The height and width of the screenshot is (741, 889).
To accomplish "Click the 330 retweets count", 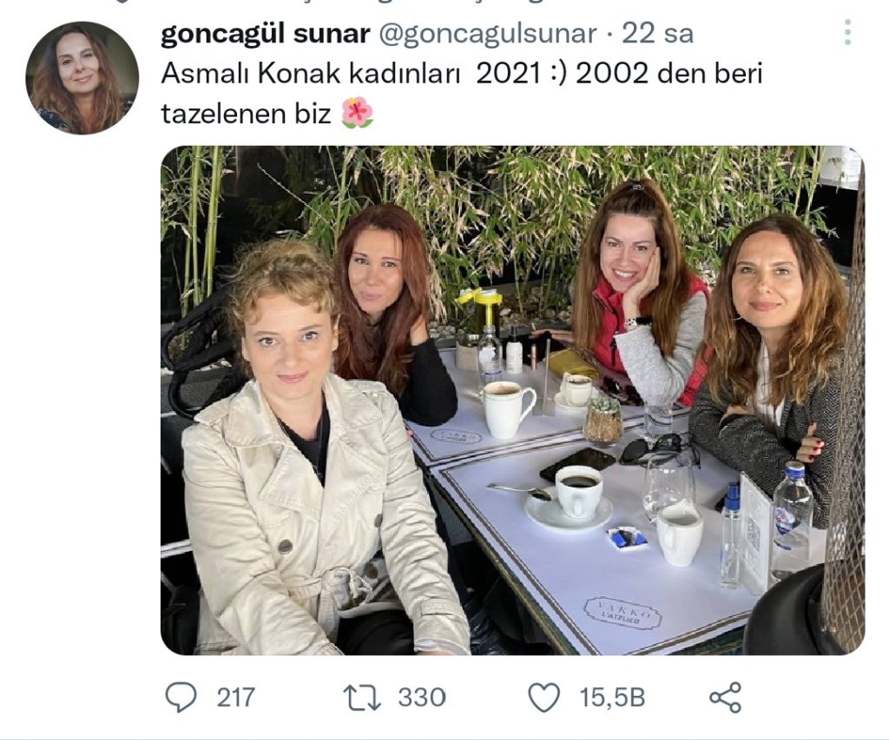I will click(421, 697).
